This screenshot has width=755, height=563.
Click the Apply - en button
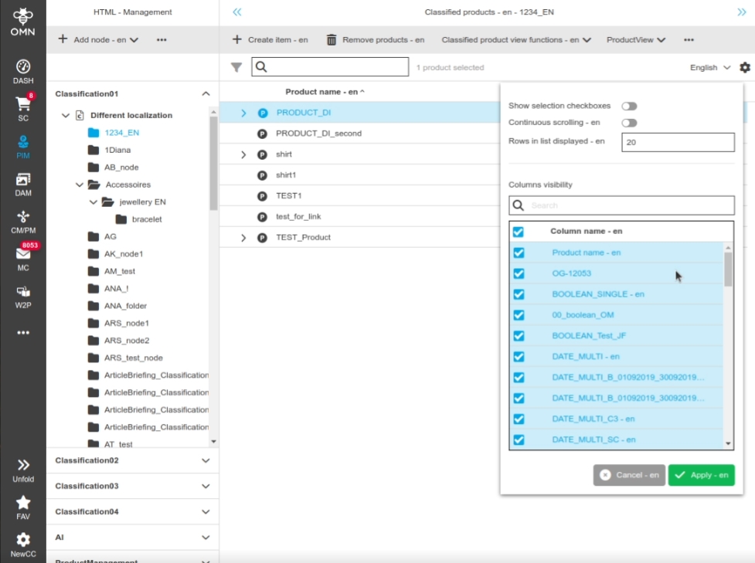[x=701, y=475]
